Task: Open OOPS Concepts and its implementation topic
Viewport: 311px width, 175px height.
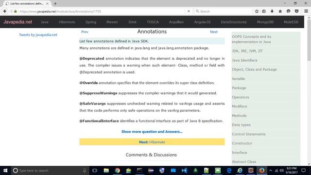Action: 252,39
